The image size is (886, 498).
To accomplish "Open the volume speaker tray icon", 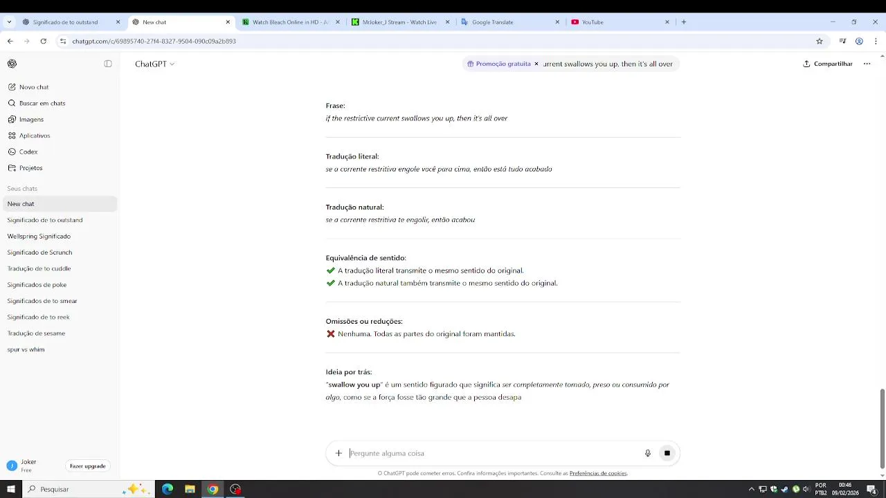I will click(x=806, y=489).
